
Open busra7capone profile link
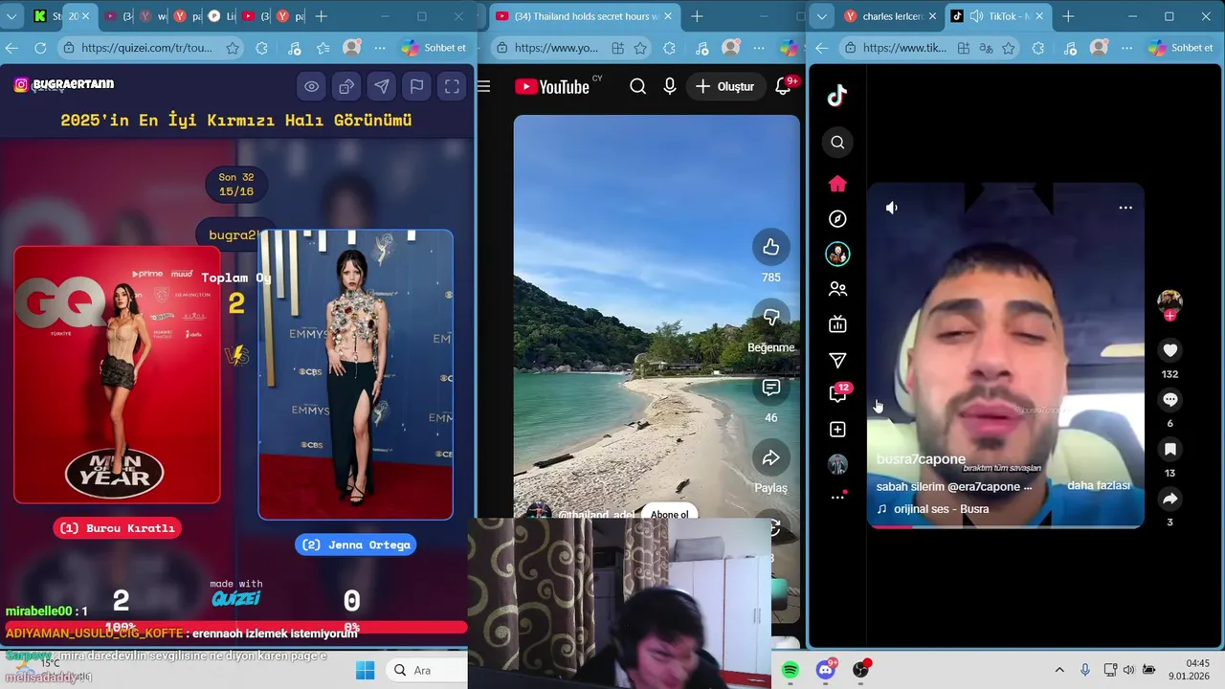tap(921, 459)
